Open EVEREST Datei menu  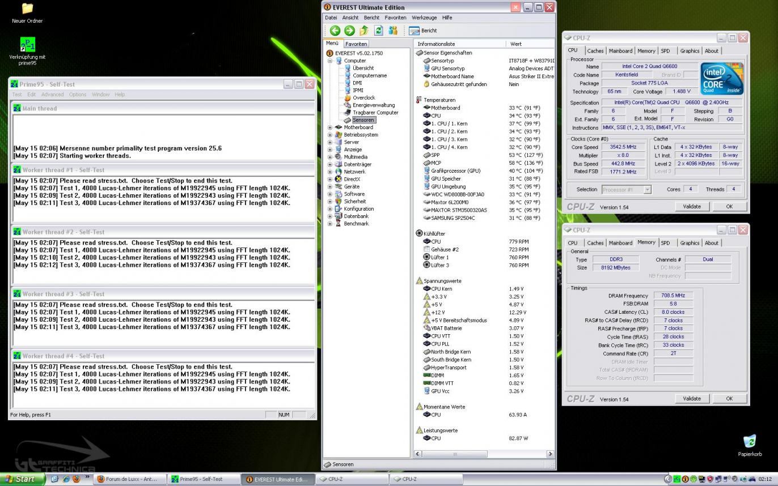point(331,18)
